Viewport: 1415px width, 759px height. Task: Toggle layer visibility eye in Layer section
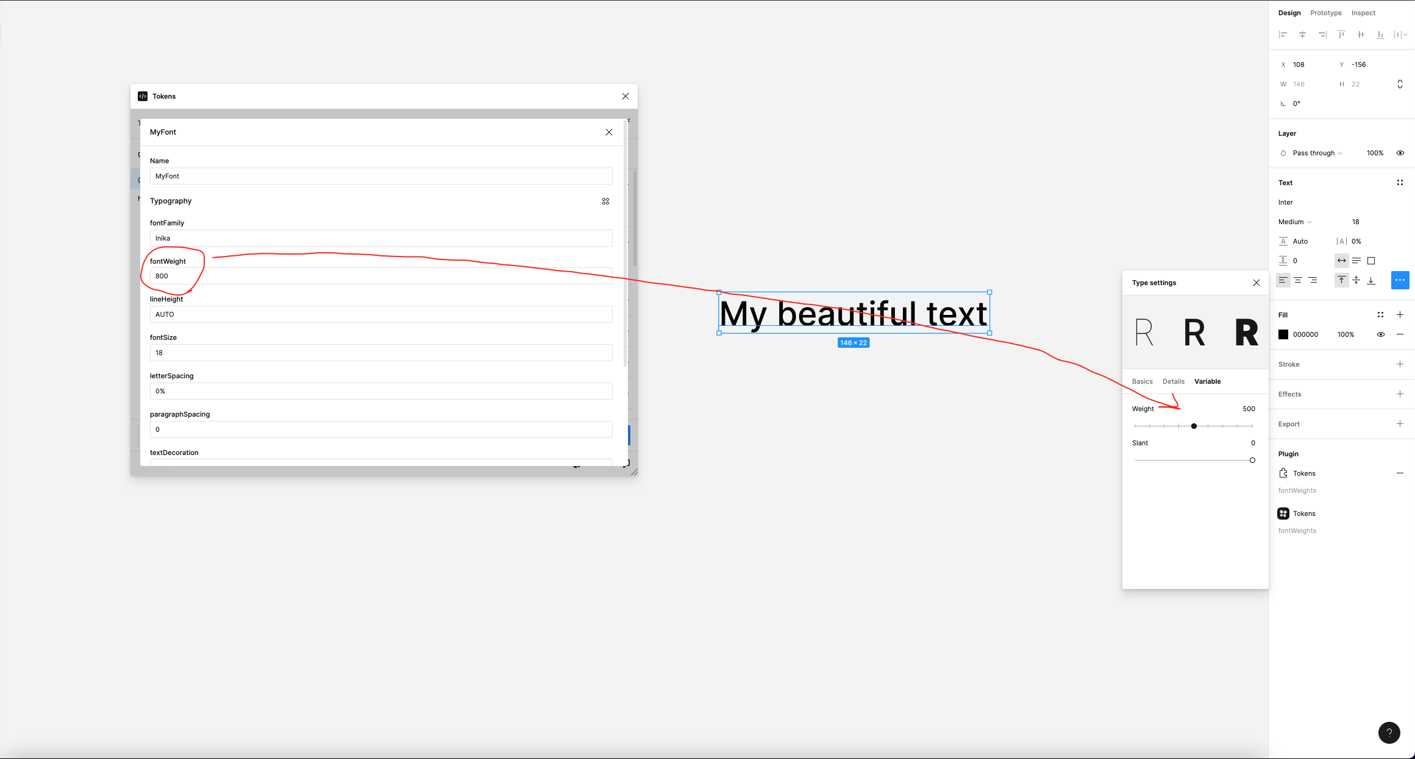click(x=1400, y=153)
